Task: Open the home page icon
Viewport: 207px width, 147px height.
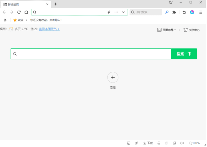Action: pyautogui.click(x=26, y=12)
